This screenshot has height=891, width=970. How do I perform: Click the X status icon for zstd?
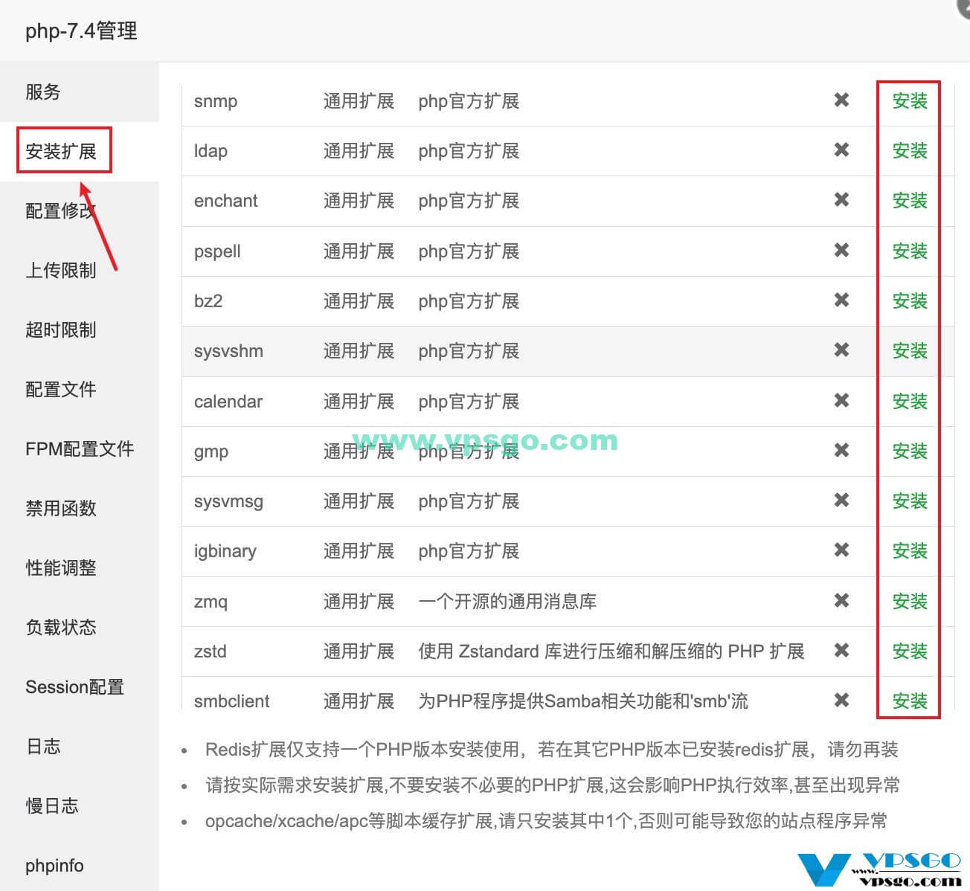click(841, 650)
